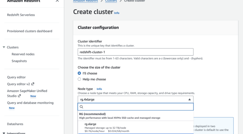The image size is (243, 134).
Task: Open Query and database monitoring
Action: 30,103
